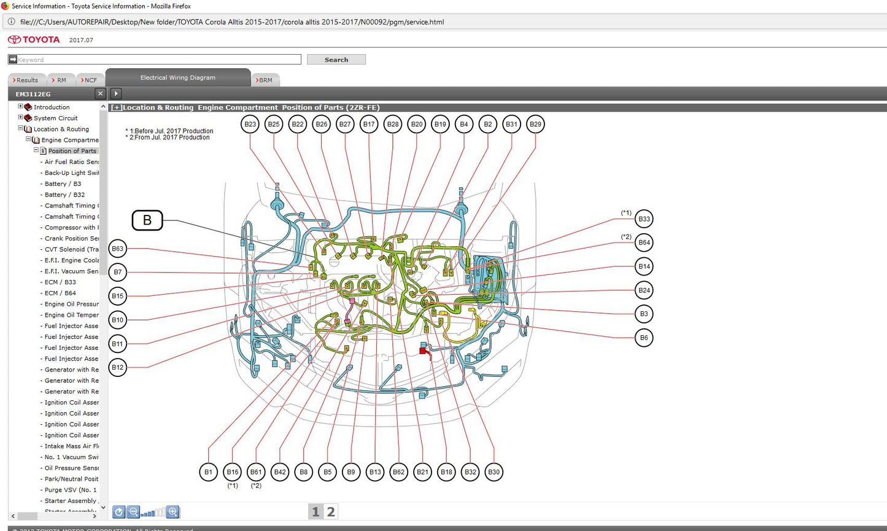
Task: Open the ECM / B33 tree entry
Action: coord(60,282)
